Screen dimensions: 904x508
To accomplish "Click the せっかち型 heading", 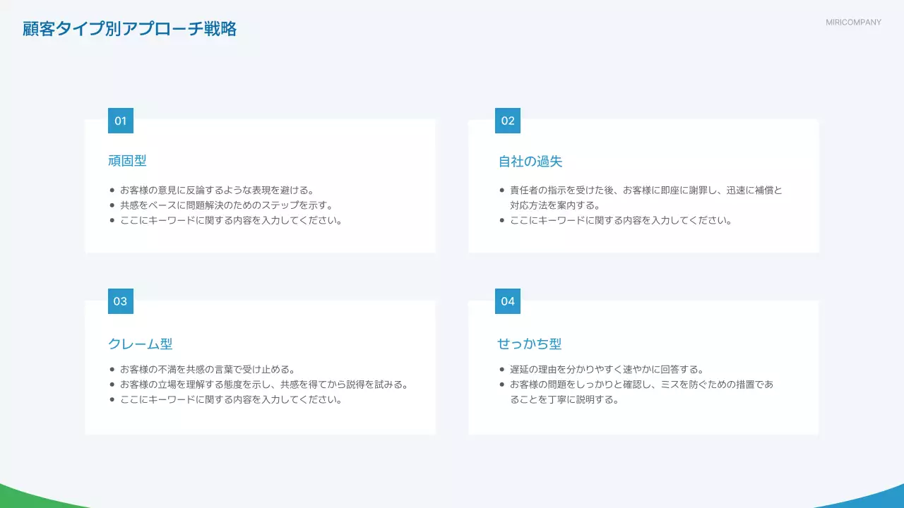I will (x=529, y=344).
